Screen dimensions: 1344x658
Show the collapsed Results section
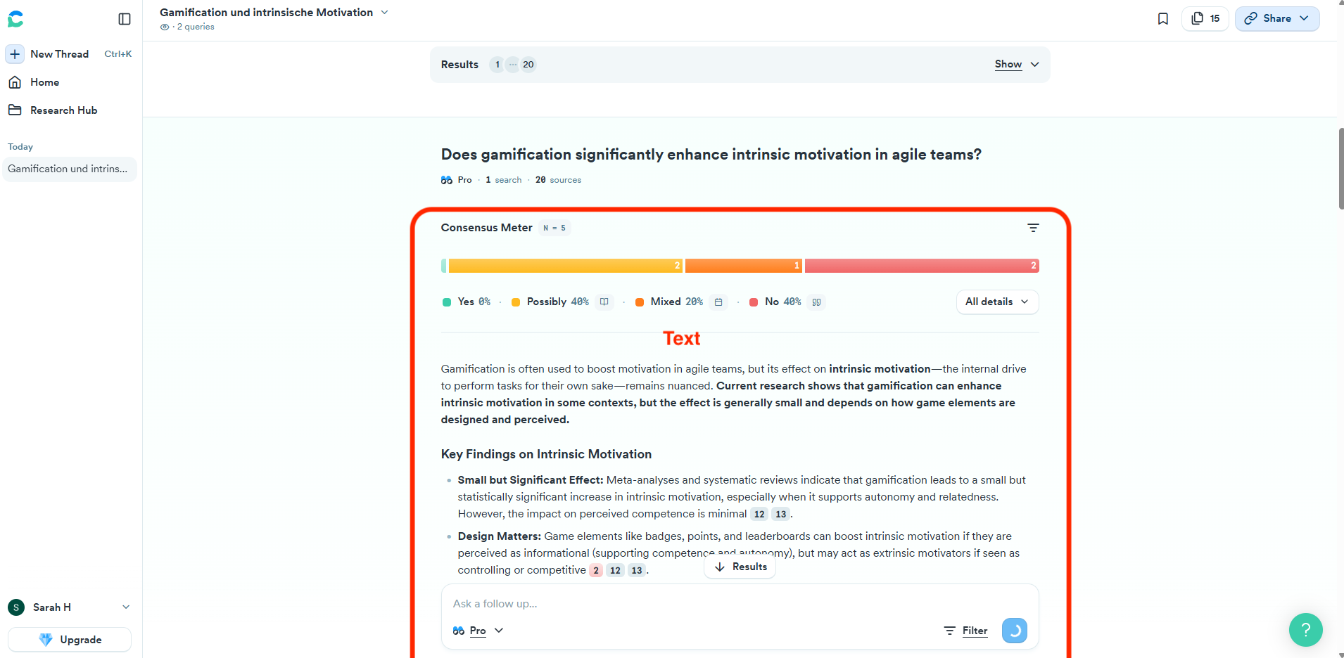pos(1016,65)
